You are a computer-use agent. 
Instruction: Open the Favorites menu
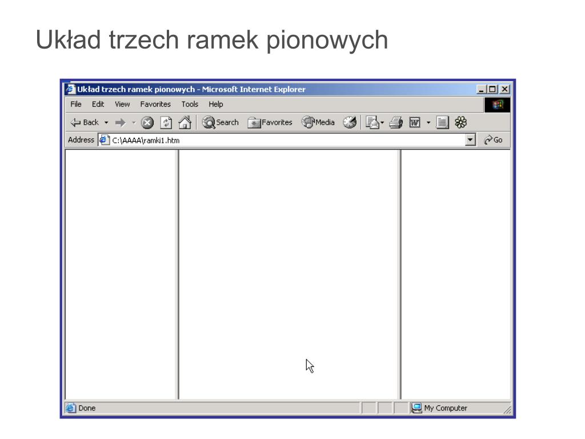pyautogui.click(x=155, y=104)
